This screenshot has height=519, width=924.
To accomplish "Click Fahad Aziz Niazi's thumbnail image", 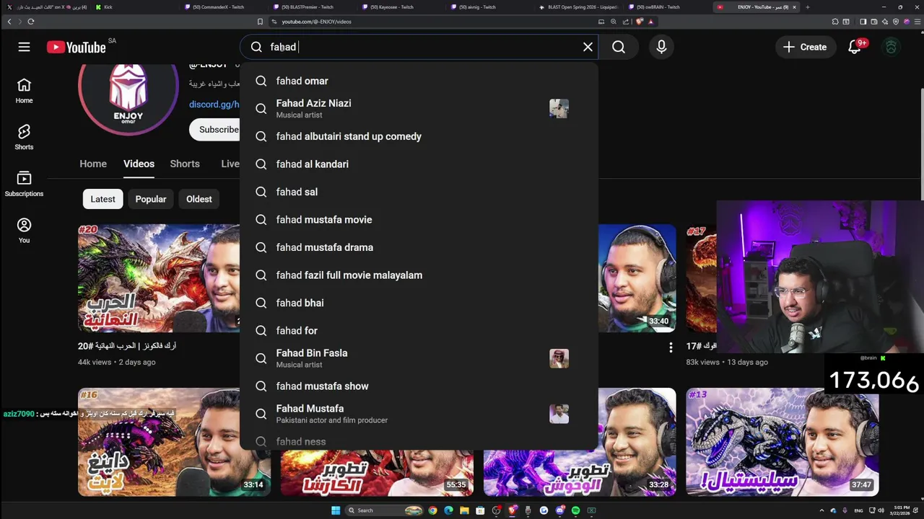I will tap(559, 109).
